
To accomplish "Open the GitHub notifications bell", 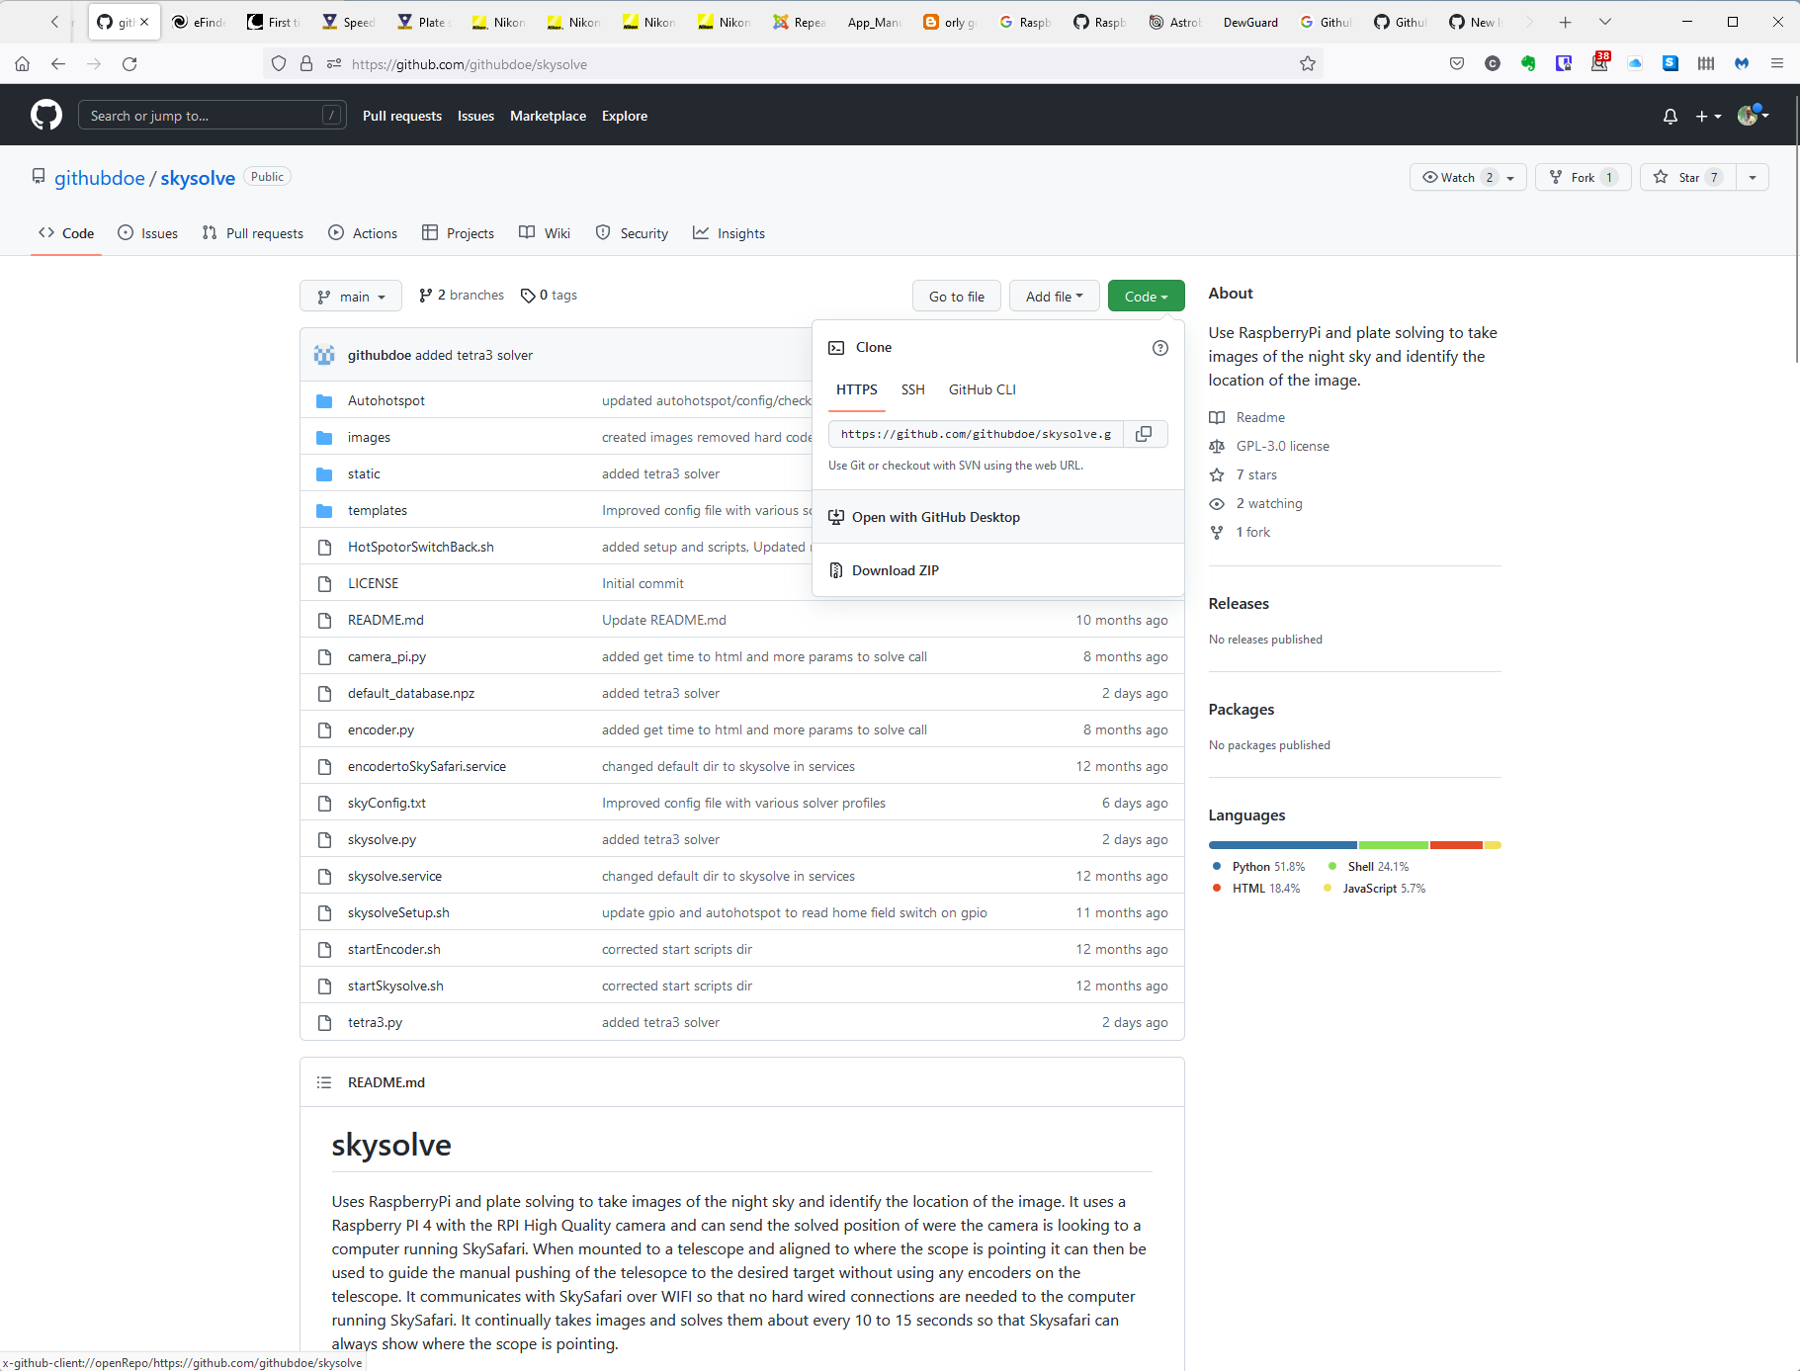I will point(1670,116).
